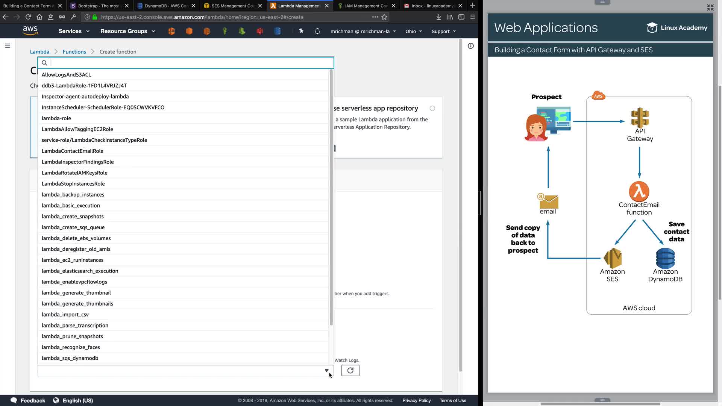Click the notifications bell icon

pos(317,31)
